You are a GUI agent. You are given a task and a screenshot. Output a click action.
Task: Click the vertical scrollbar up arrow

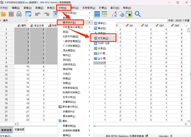(188, 29)
